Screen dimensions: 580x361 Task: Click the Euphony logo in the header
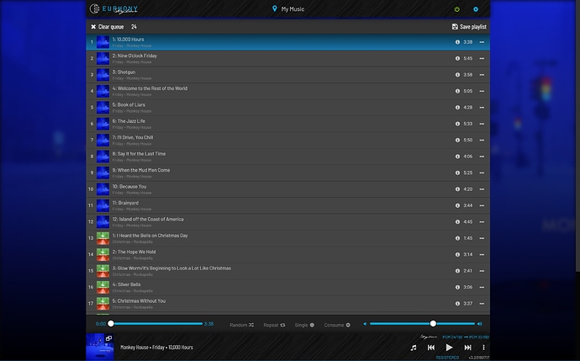(x=113, y=9)
